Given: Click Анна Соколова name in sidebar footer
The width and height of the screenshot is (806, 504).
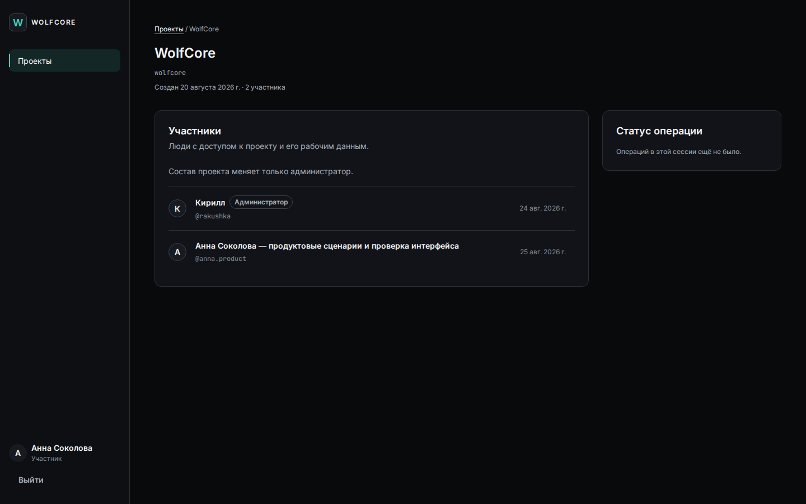Looking at the screenshot, I should pos(62,448).
